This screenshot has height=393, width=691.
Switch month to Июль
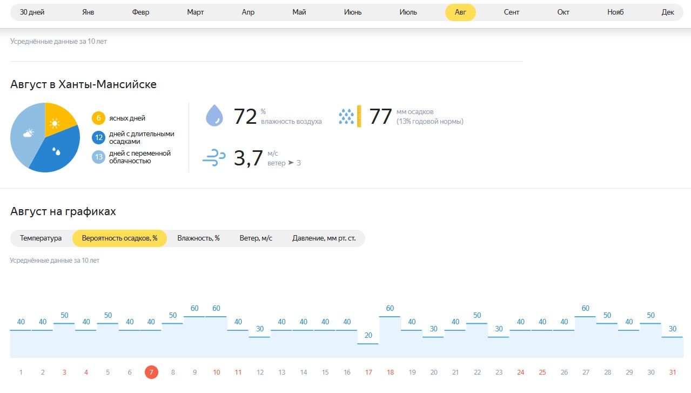pyautogui.click(x=408, y=12)
